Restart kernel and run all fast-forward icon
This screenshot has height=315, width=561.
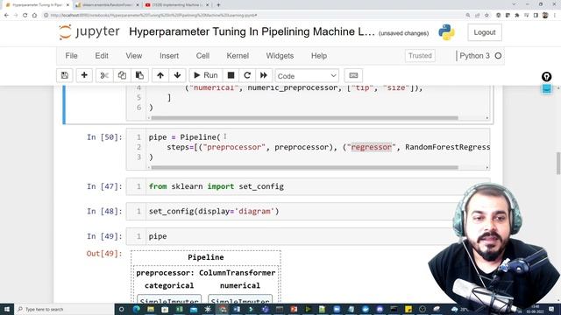click(x=264, y=75)
